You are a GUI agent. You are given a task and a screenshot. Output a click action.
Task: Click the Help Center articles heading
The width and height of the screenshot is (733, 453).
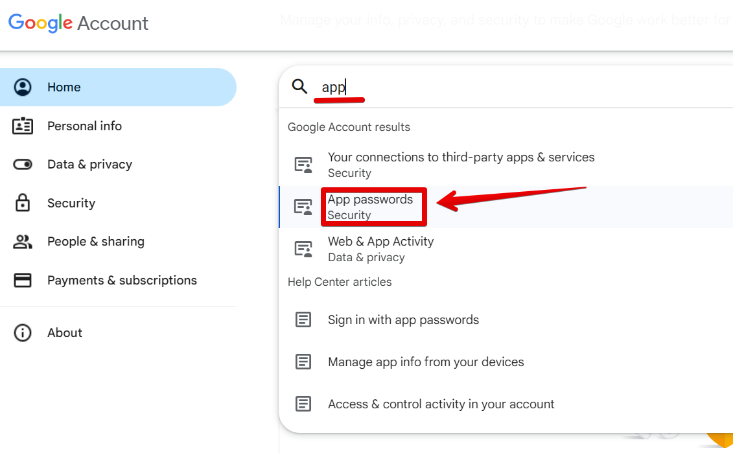pos(340,282)
